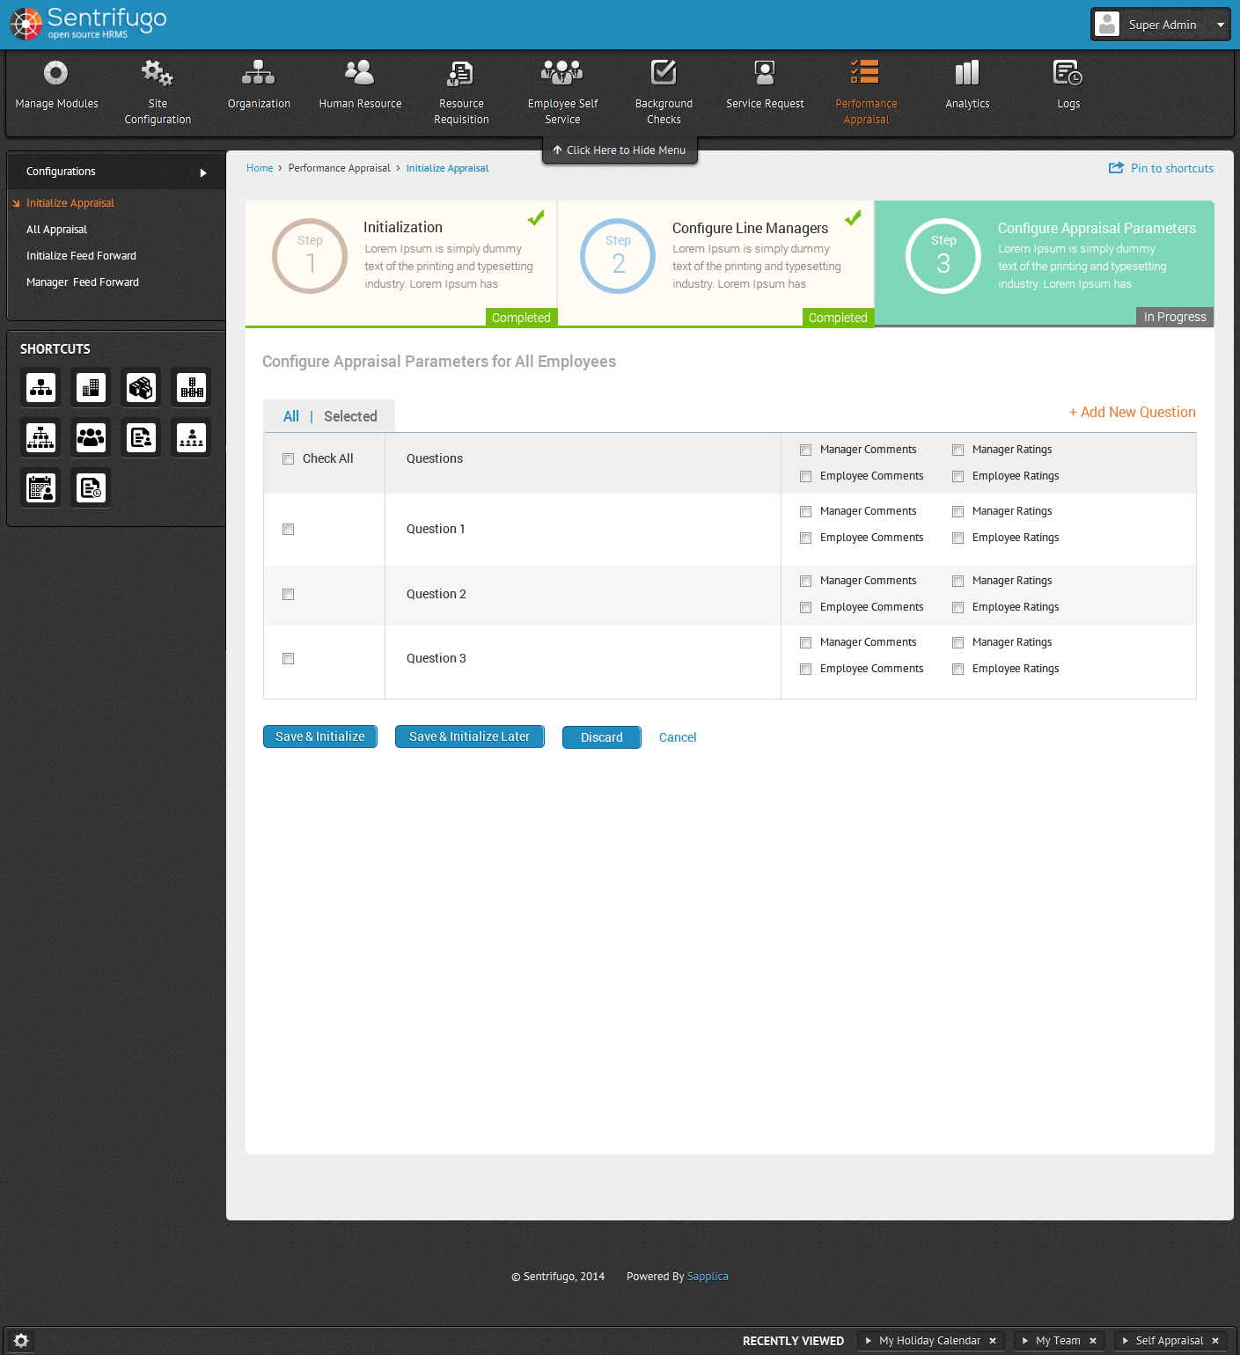The height and width of the screenshot is (1355, 1240).
Task: Open Manage Modules from top menu
Action: [56, 85]
